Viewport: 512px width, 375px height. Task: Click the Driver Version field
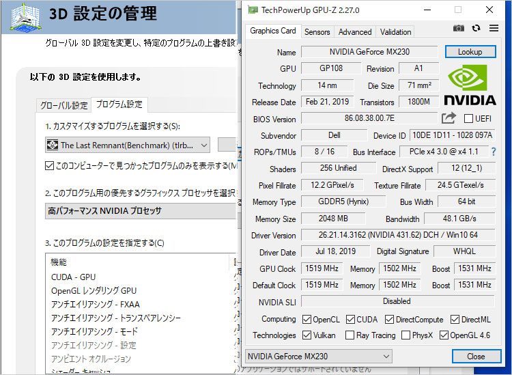(398, 235)
